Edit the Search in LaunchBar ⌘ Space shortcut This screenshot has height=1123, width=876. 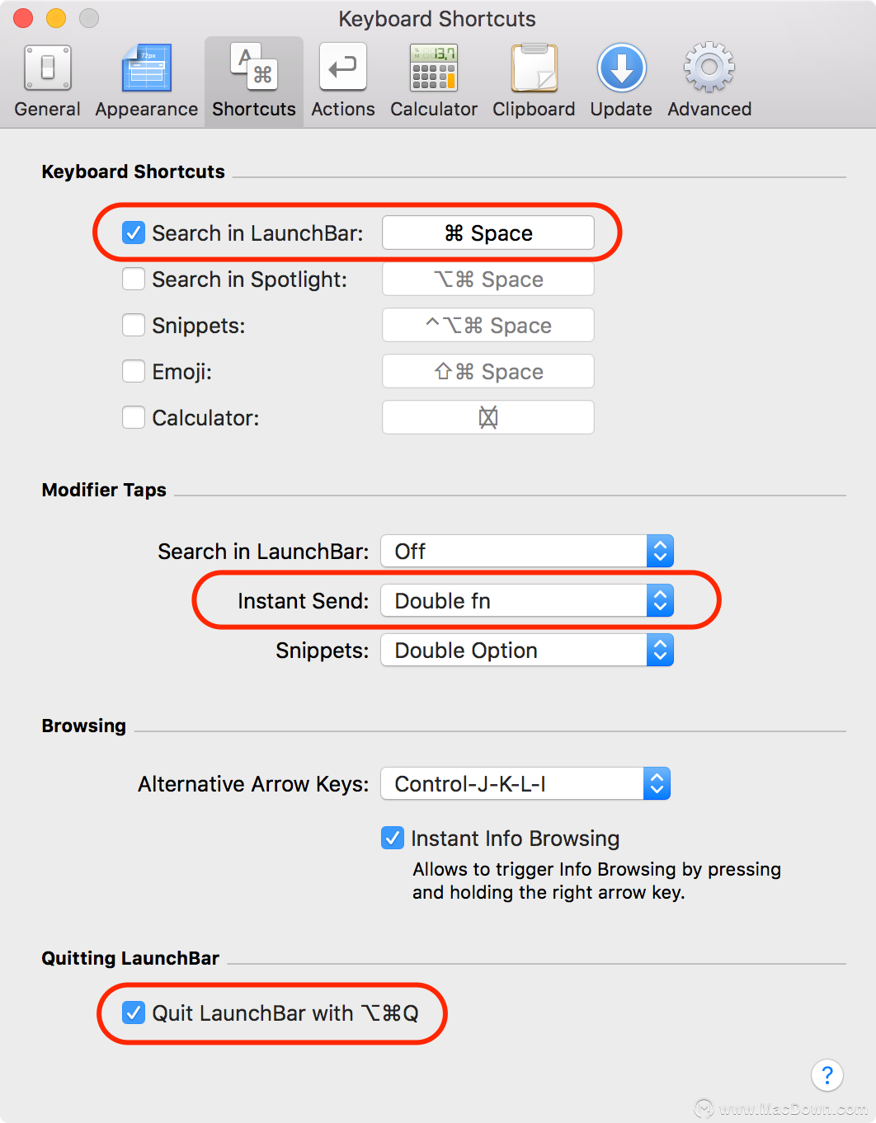point(488,233)
